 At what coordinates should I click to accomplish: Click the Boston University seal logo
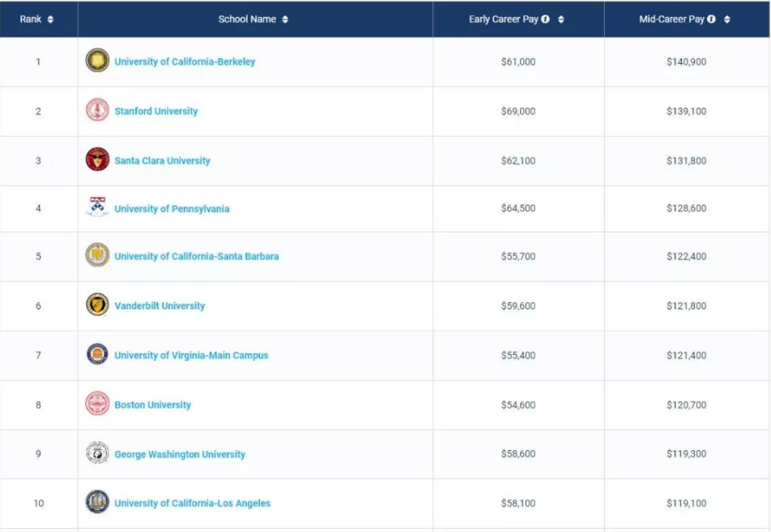point(97,404)
